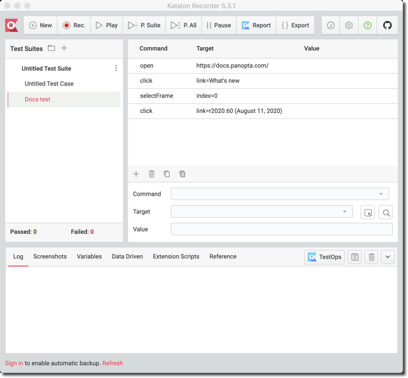Switch to the Screenshots tab
The image size is (408, 378).
[50, 257]
